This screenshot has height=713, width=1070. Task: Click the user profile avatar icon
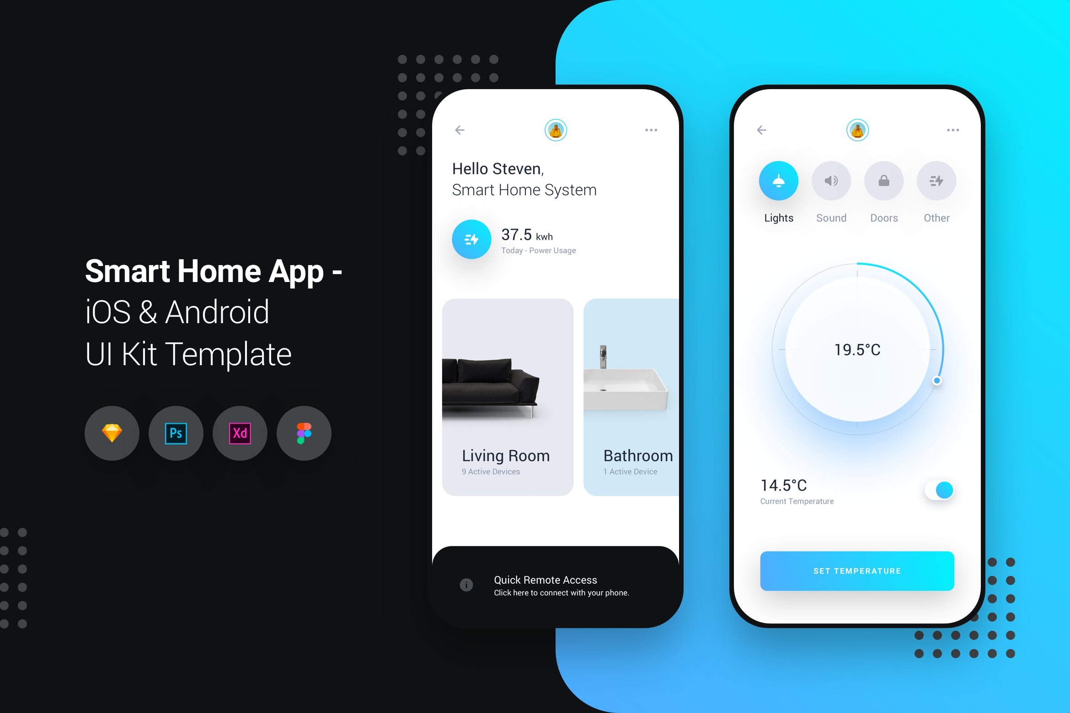tap(555, 129)
